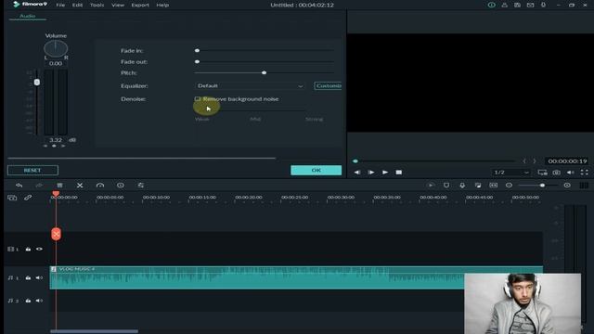Click the red split button on playhead
The width and height of the screenshot is (594, 334).
[x=56, y=234]
